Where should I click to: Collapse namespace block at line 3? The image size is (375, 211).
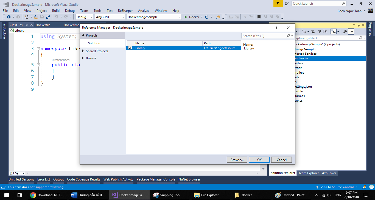coord(38,49)
